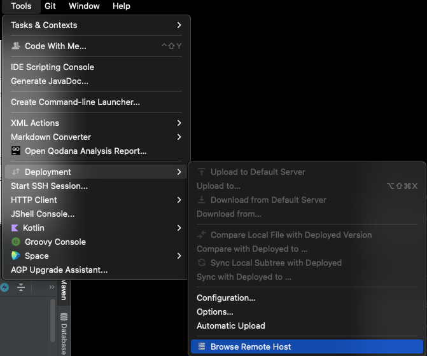
Task: Open XML Actions entry
Action: click(96, 123)
